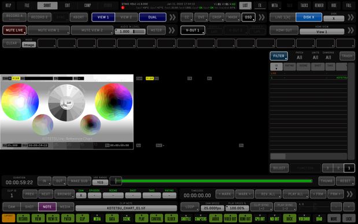Switch to the EDIT room

pyautogui.click(x=67, y=5)
